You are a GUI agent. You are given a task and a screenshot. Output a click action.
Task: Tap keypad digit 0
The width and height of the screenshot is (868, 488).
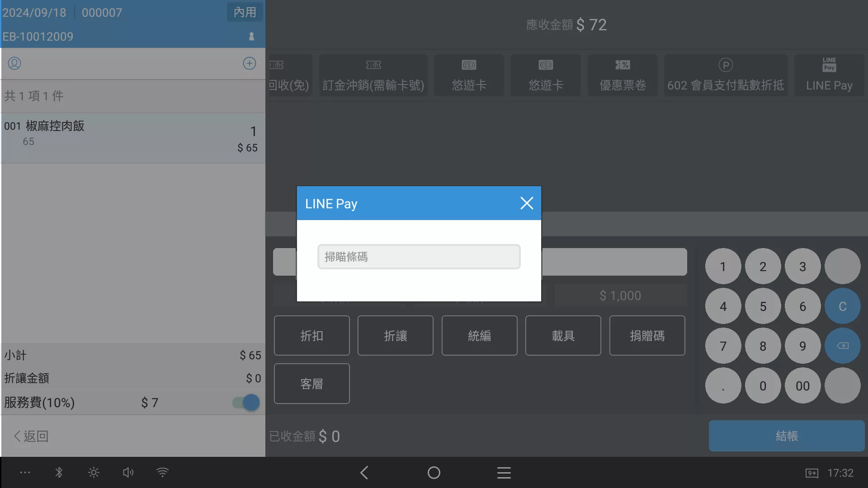tap(763, 386)
